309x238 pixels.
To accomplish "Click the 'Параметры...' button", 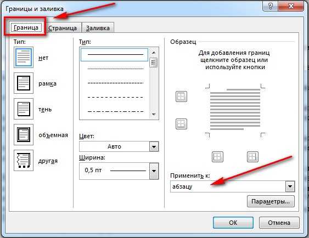I will click(271, 201).
